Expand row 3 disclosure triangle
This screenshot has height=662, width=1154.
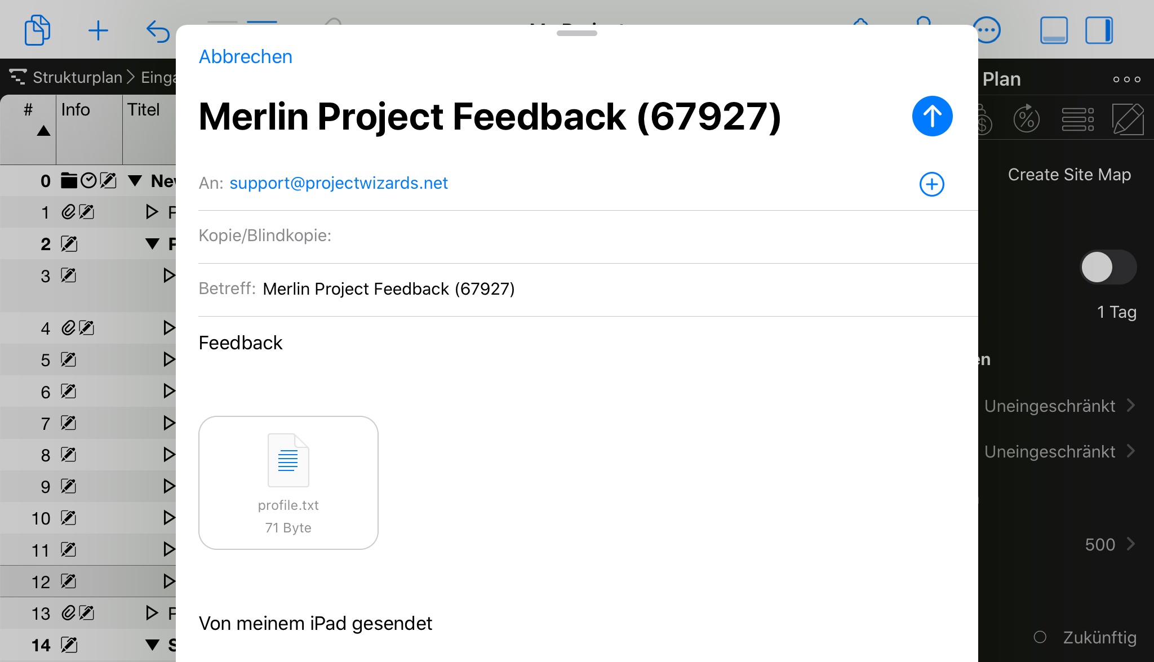[x=169, y=275]
